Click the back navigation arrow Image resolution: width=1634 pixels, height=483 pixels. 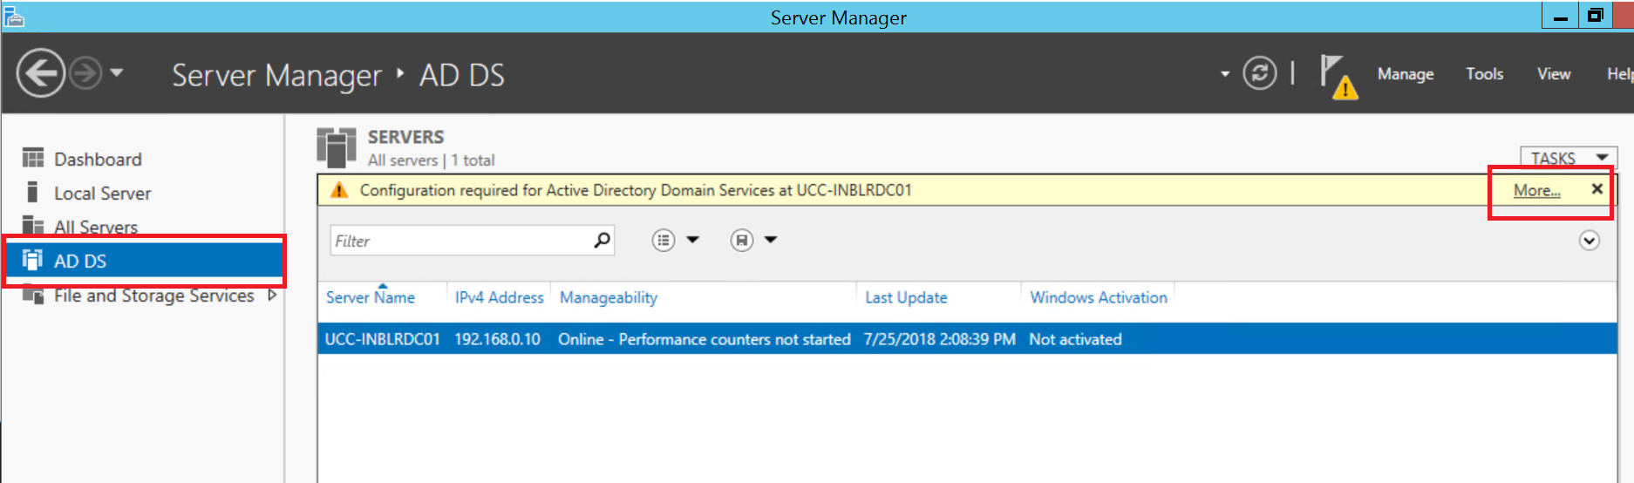tap(40, 73)
